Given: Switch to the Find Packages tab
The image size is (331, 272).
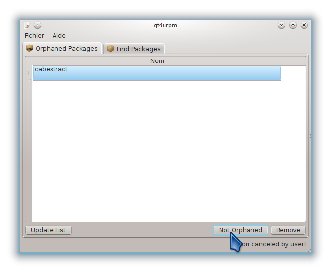Looking at the screenshot, I should point(134,49).
